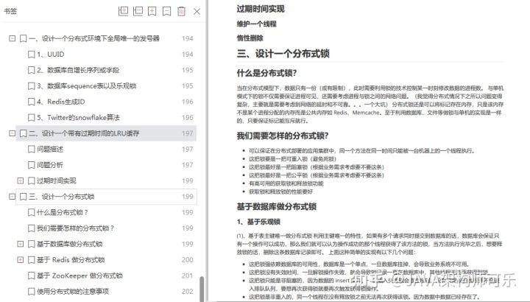Select bookmark 二、设计一个带有过期时间的LRU缓存
Image resolution: width=530 pixels, height=302 pixels.
point(106,133)
